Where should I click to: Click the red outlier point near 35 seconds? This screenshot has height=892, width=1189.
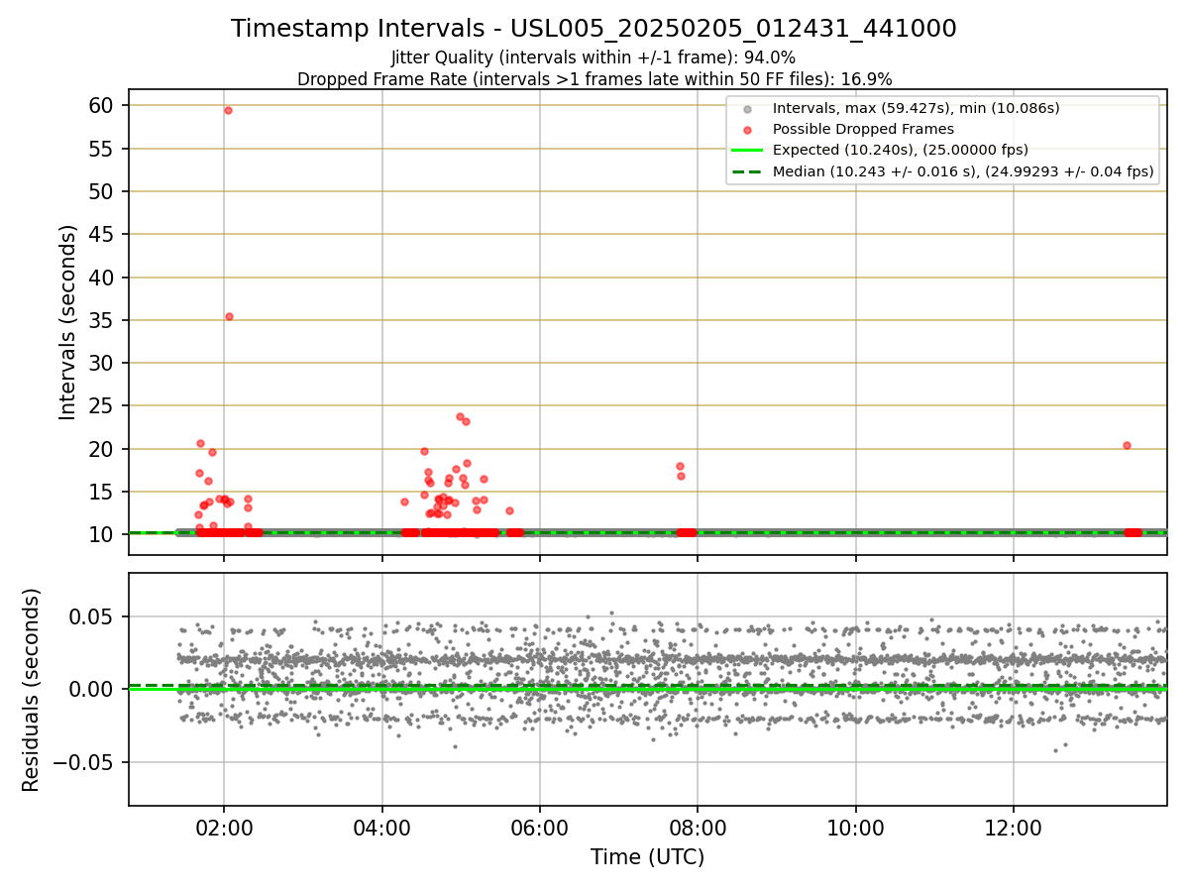click(x=229, y=316)
